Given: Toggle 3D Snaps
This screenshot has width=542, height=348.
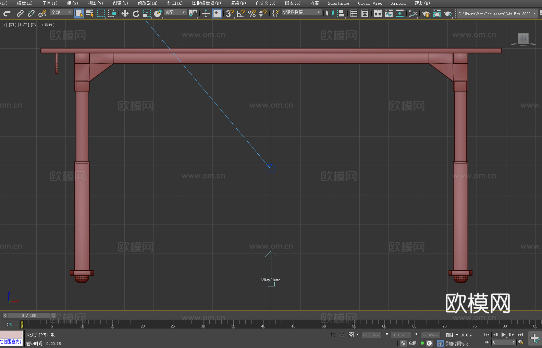Looking at the screenshot, I should coord(230,13).
